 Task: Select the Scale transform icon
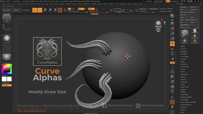(50, 10)
